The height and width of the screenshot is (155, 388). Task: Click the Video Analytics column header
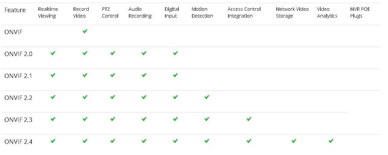(x=327, y=12)
